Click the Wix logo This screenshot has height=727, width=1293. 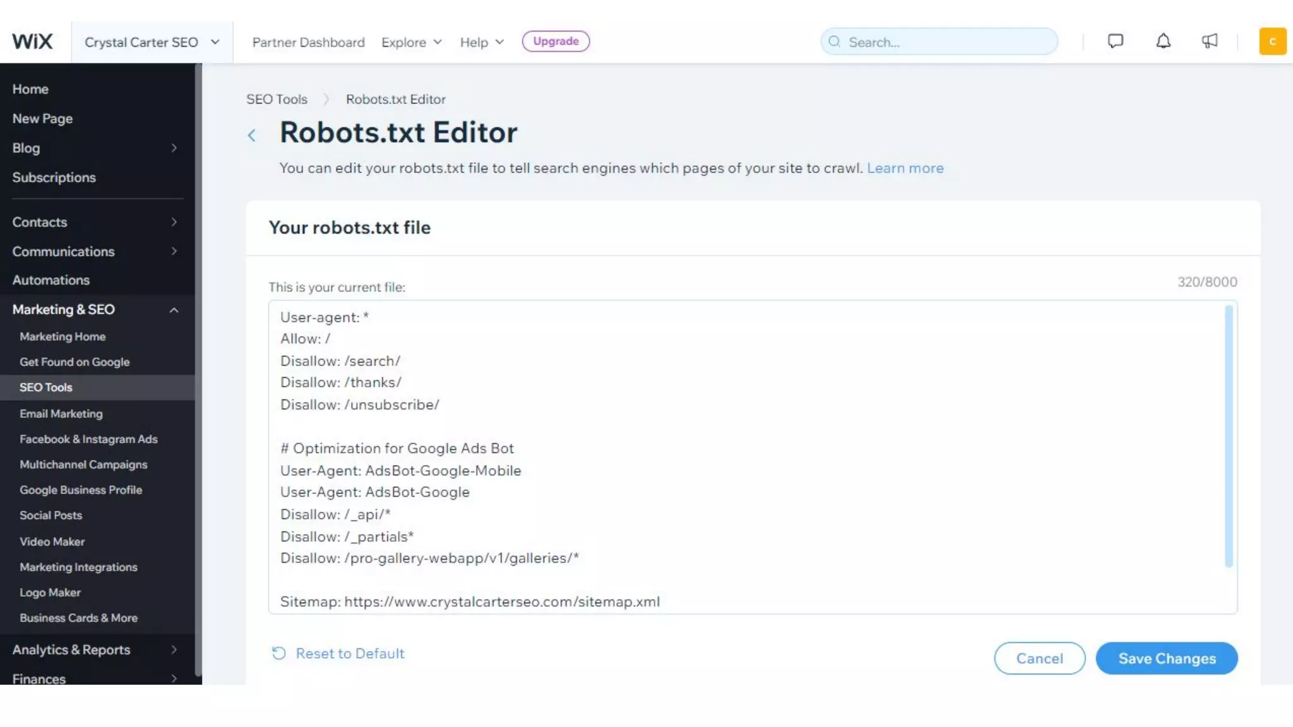click(x=32, y=42)
